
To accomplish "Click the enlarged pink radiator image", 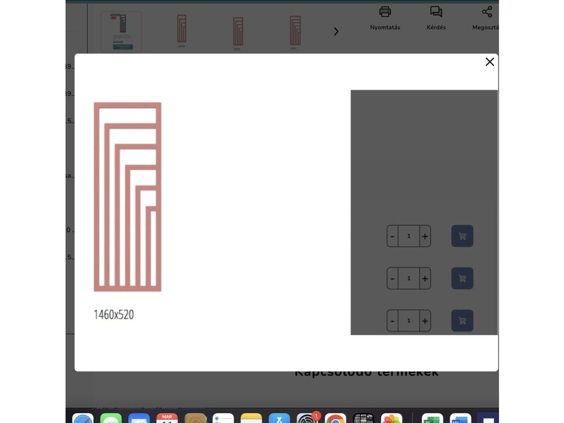I will (x=127, y=197).
